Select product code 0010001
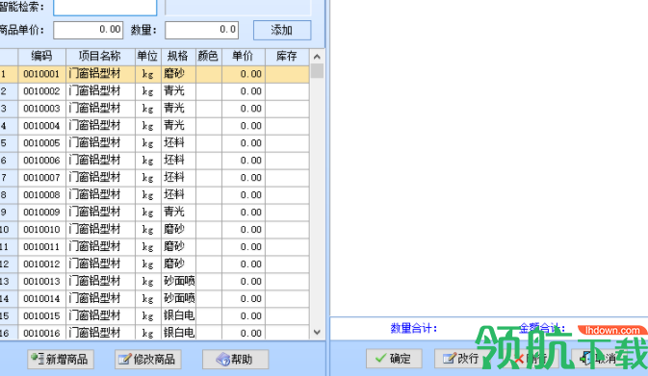Image resolution: width=648 pixels, height=376 pixels. coord(41,74)
